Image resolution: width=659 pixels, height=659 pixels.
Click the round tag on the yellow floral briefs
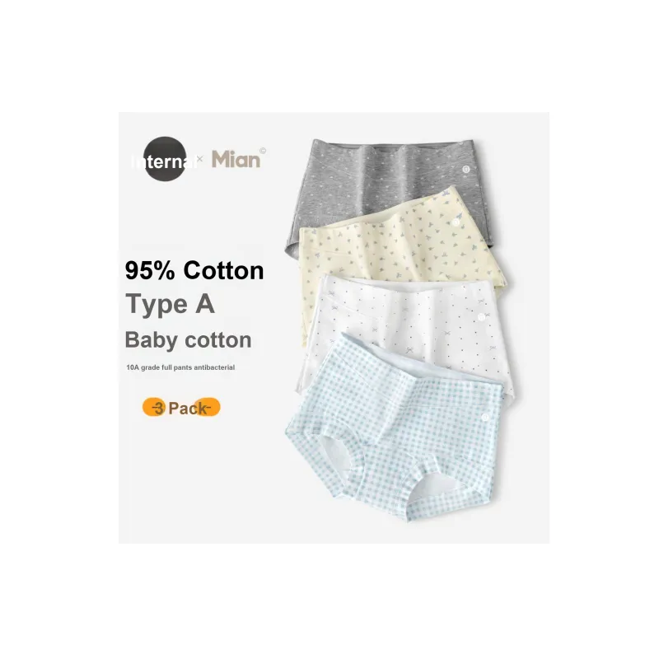click(x=456, y=222)
